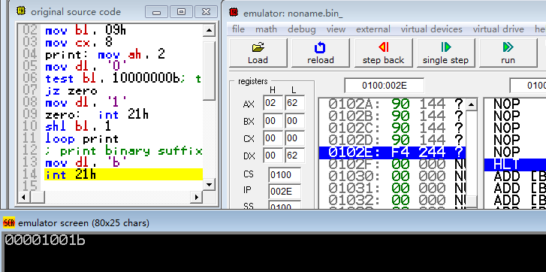Click source line 11 loop print

point(82,139)
